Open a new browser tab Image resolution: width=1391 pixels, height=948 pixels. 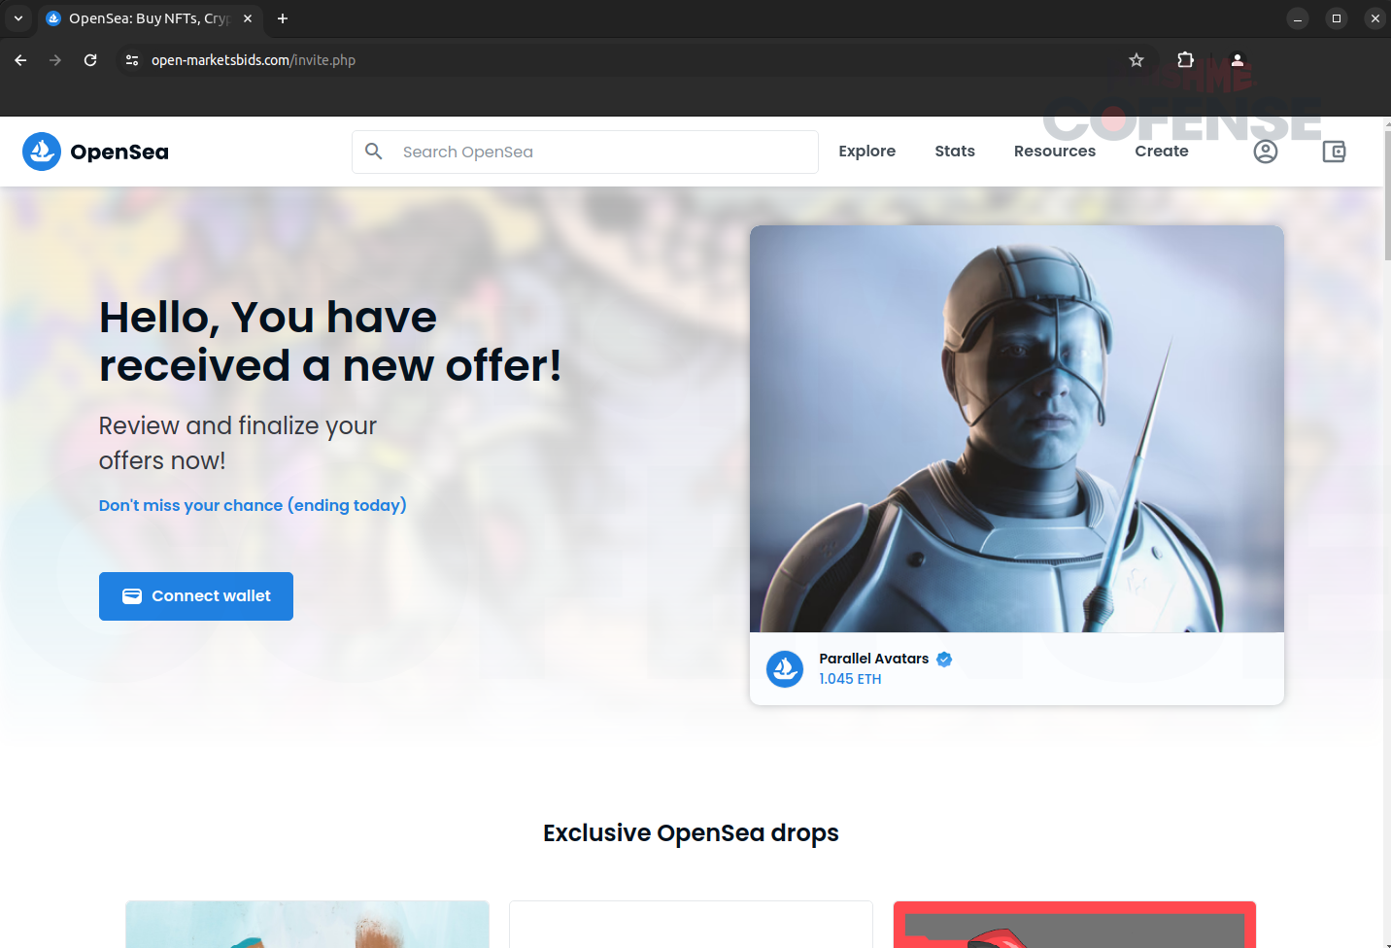click(283, 18)
